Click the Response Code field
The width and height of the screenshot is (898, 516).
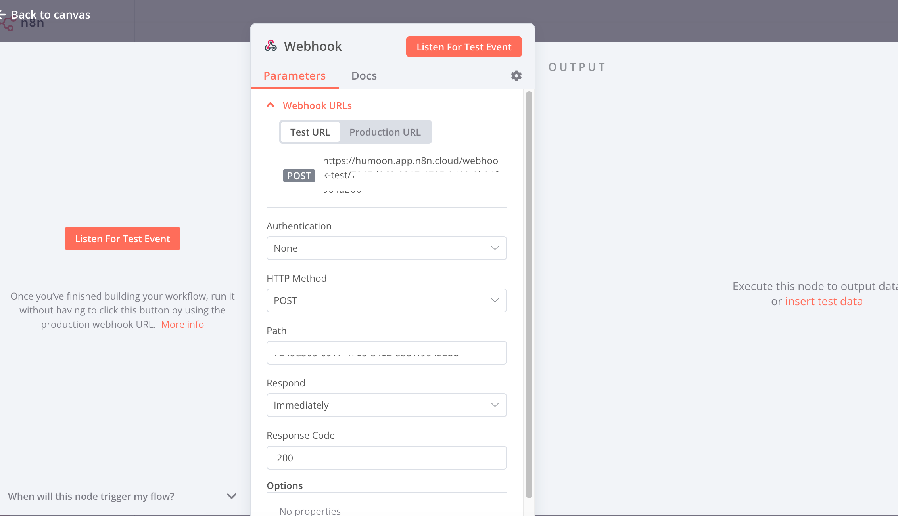click(x=386, y=458)
